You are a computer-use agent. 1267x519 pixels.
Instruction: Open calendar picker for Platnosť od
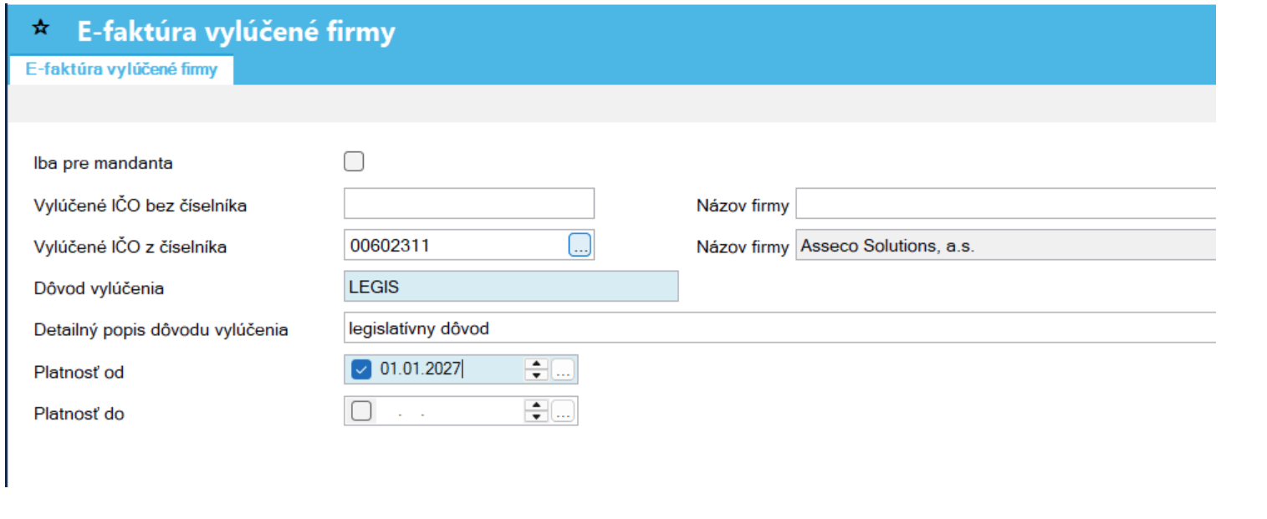[x=563, y=369]
